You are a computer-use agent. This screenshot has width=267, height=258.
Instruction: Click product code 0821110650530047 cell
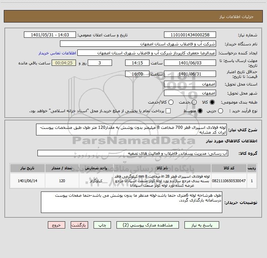pos(229,181)
